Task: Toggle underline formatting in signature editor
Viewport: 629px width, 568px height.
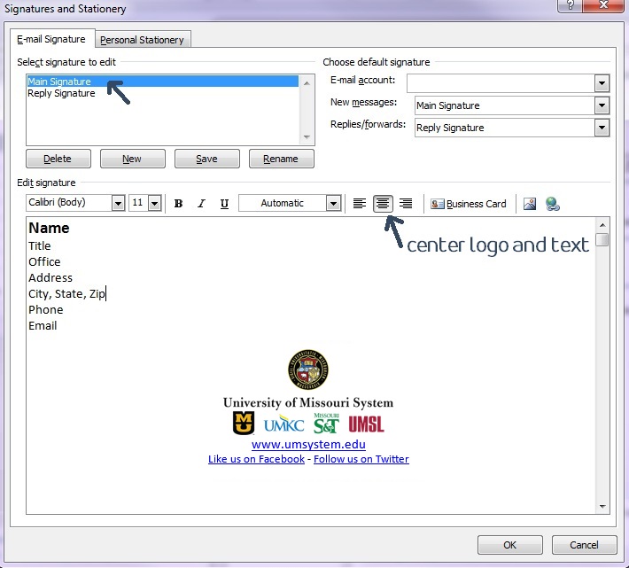Action: (224, 204)
